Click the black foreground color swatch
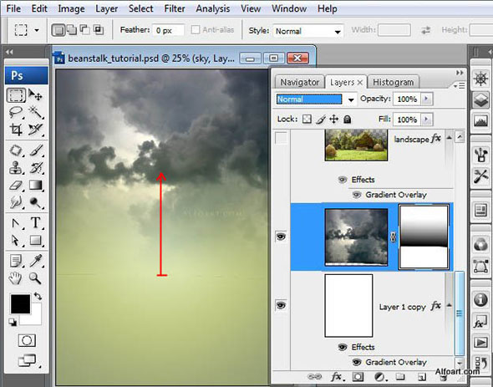Screen dimensions: 493x387 click(20, 303)
